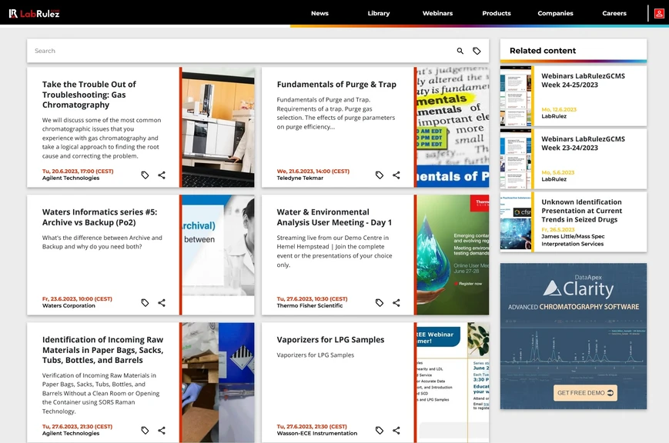Viewport: 669px width, 443px height.
Task: Open the News menu
Action: [x=319, y=13]
